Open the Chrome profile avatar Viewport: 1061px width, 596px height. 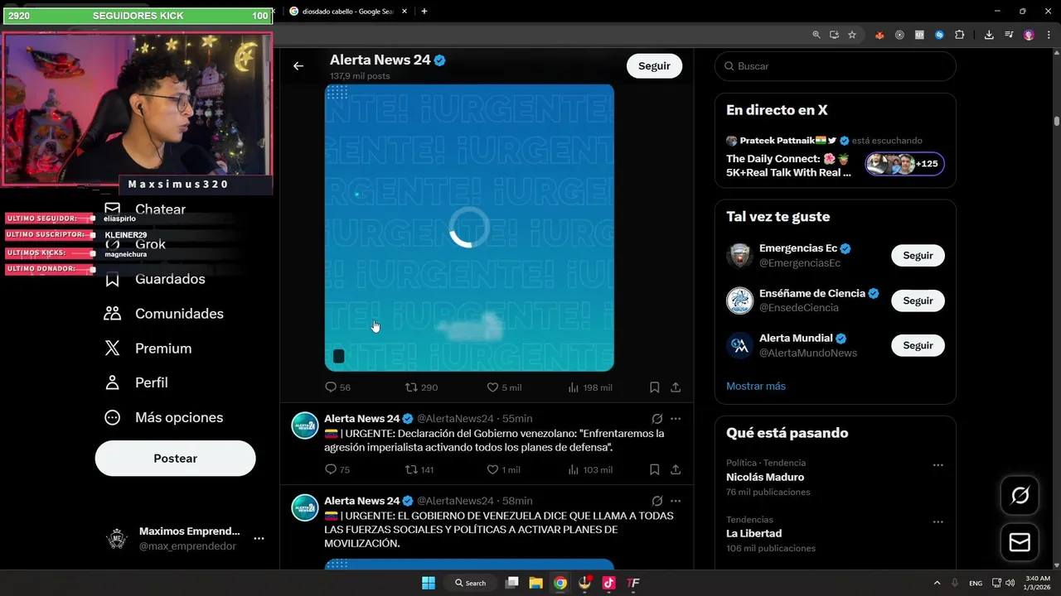pyautogui.click(x=1029, y=35)
